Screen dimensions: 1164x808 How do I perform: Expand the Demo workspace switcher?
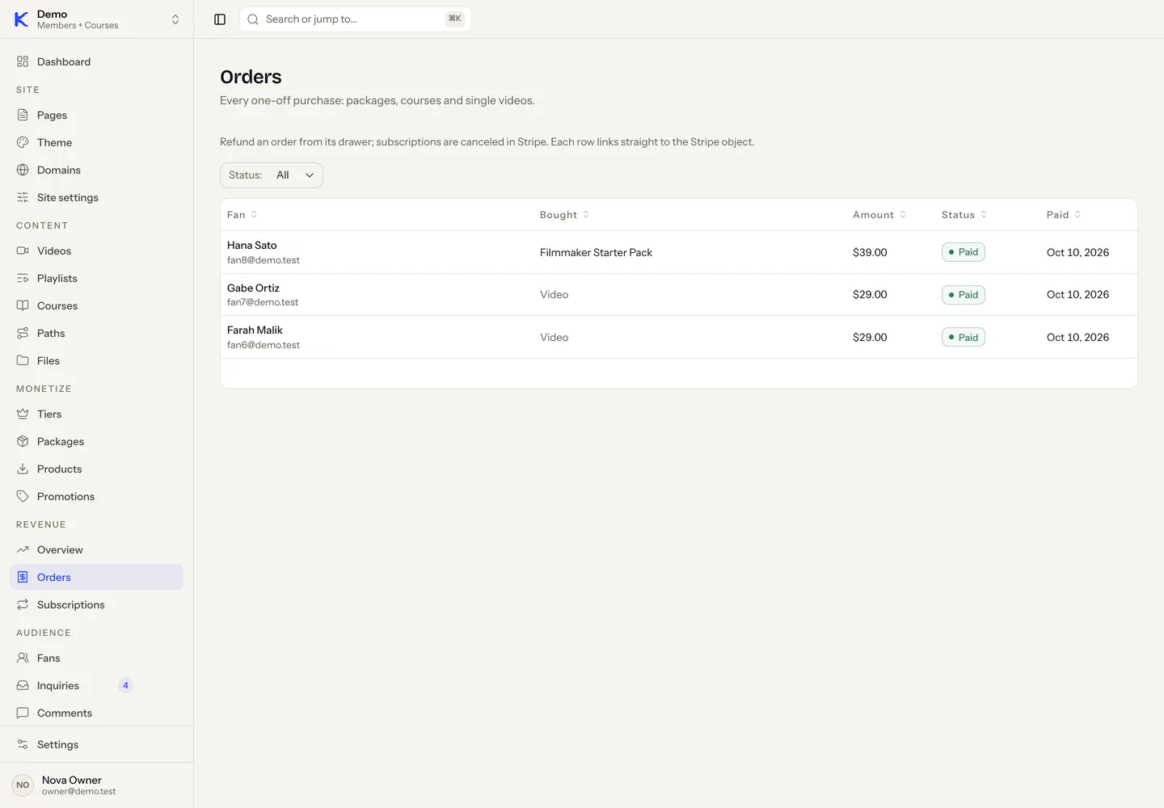[x=97, y=19]
